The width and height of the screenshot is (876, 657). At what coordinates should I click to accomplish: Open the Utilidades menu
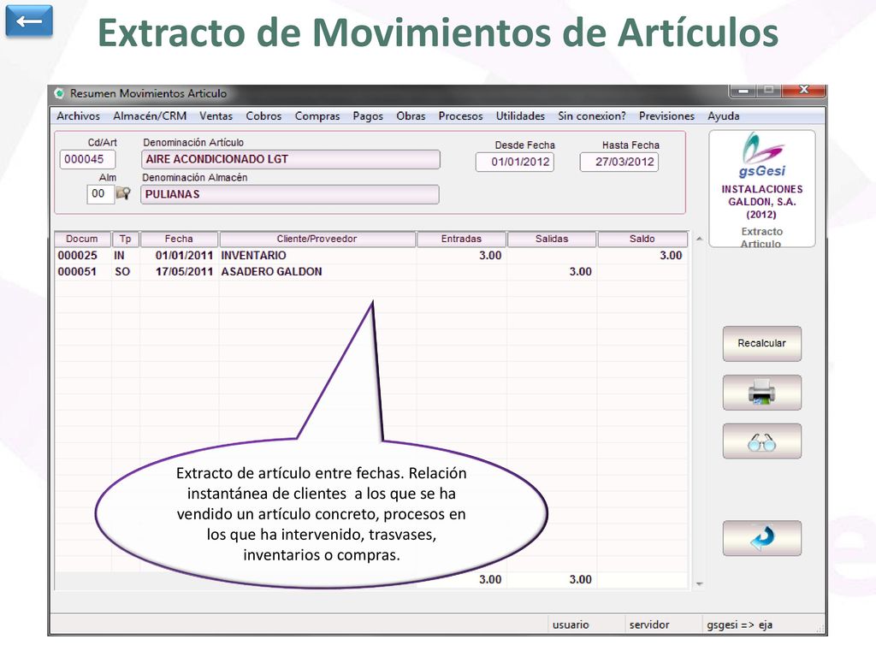pos(520,116)
